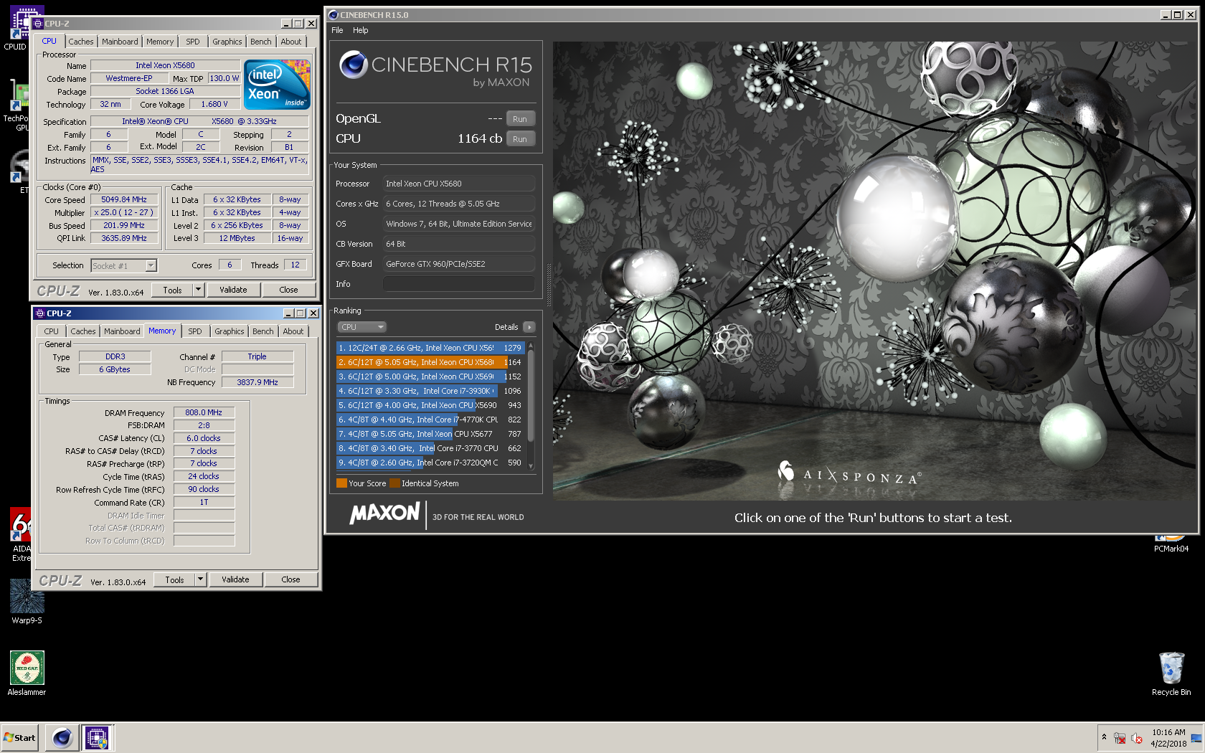This screenshot has height=753, width=1205.
Task: Click Tools button in upper CPU-Z
Action: point(172,290)
